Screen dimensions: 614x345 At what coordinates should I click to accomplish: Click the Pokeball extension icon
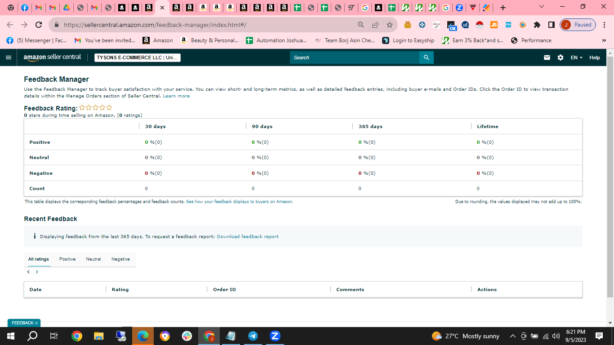[x=480, y=25]
